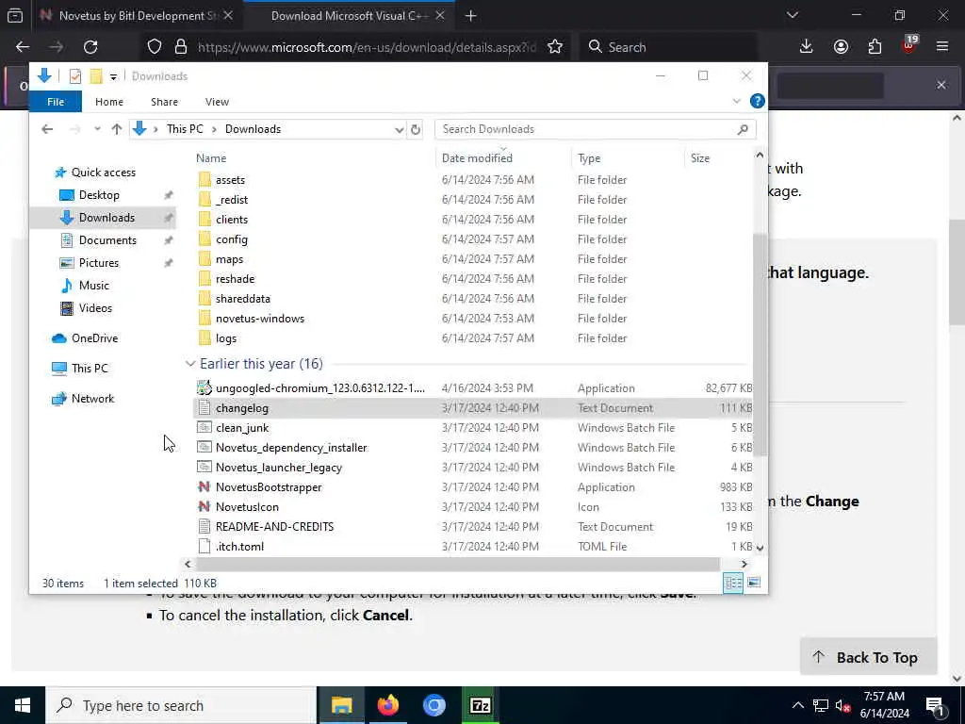Select the .itch.toml file

coord(239,546)
